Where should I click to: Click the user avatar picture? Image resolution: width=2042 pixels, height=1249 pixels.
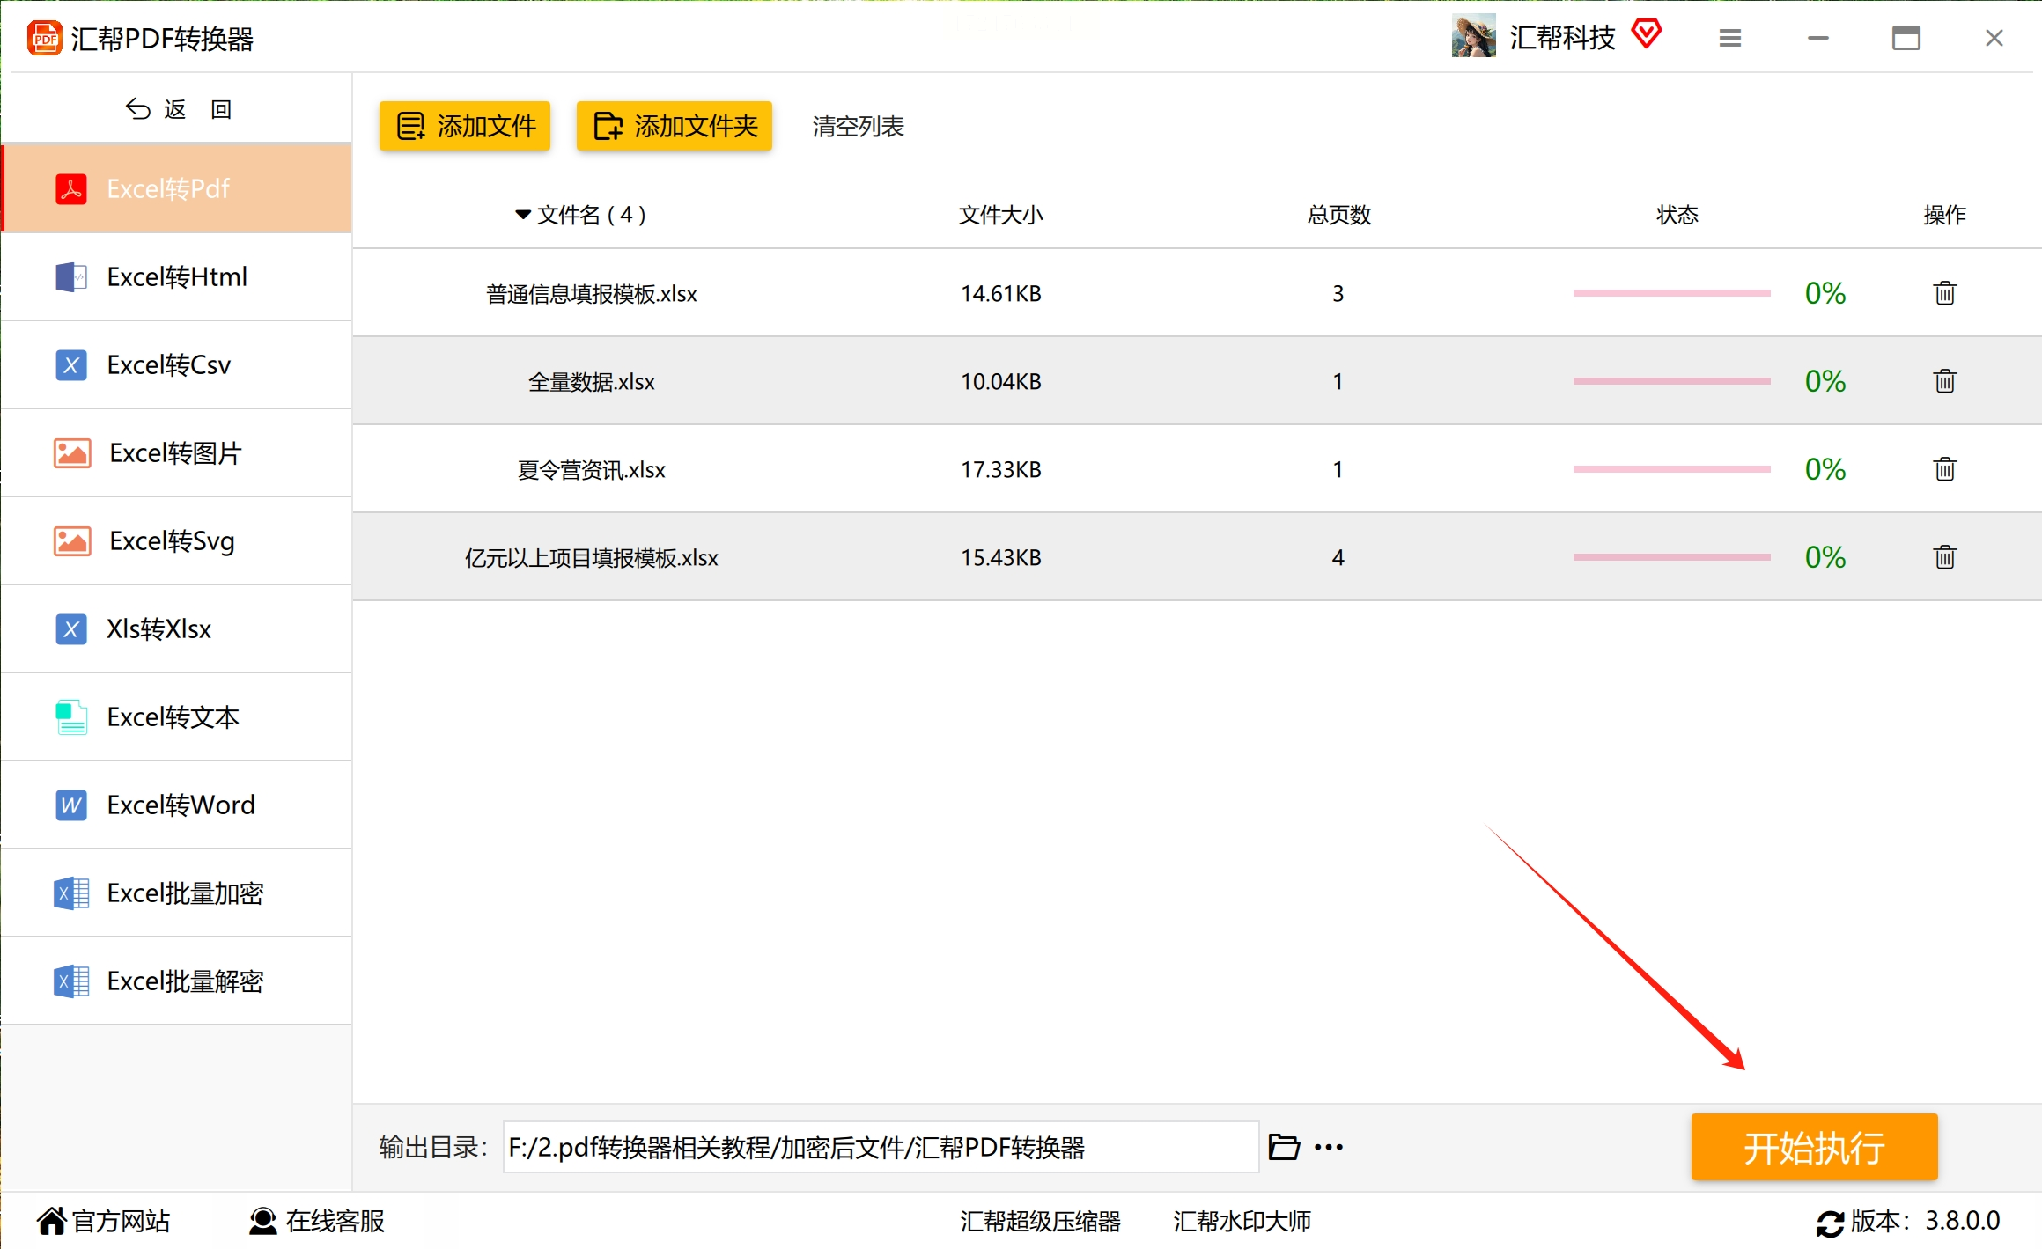tap(1473, 36)
